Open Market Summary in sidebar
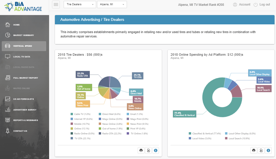Image resolution: width=276 pixels, height=159 pixels. pyautogui.click(x=24, y=35)
